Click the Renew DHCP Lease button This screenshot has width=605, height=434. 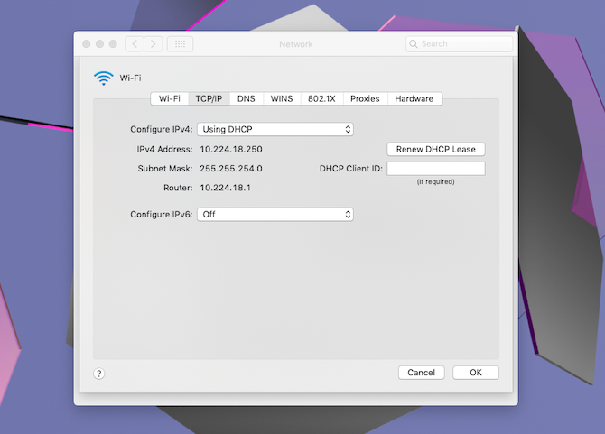436,149
